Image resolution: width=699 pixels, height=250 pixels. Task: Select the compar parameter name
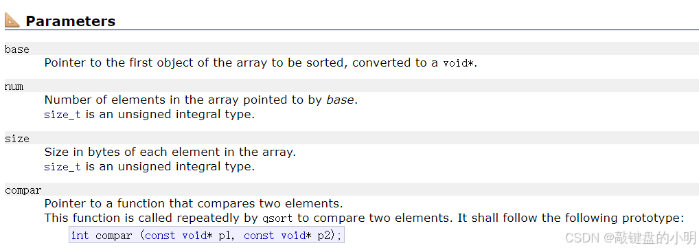(23, 191)
